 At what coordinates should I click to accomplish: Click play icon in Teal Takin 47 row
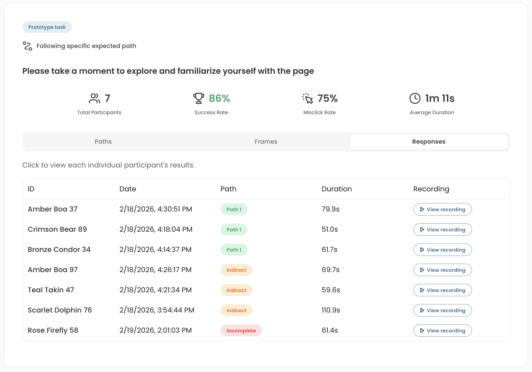click(422, 290)
